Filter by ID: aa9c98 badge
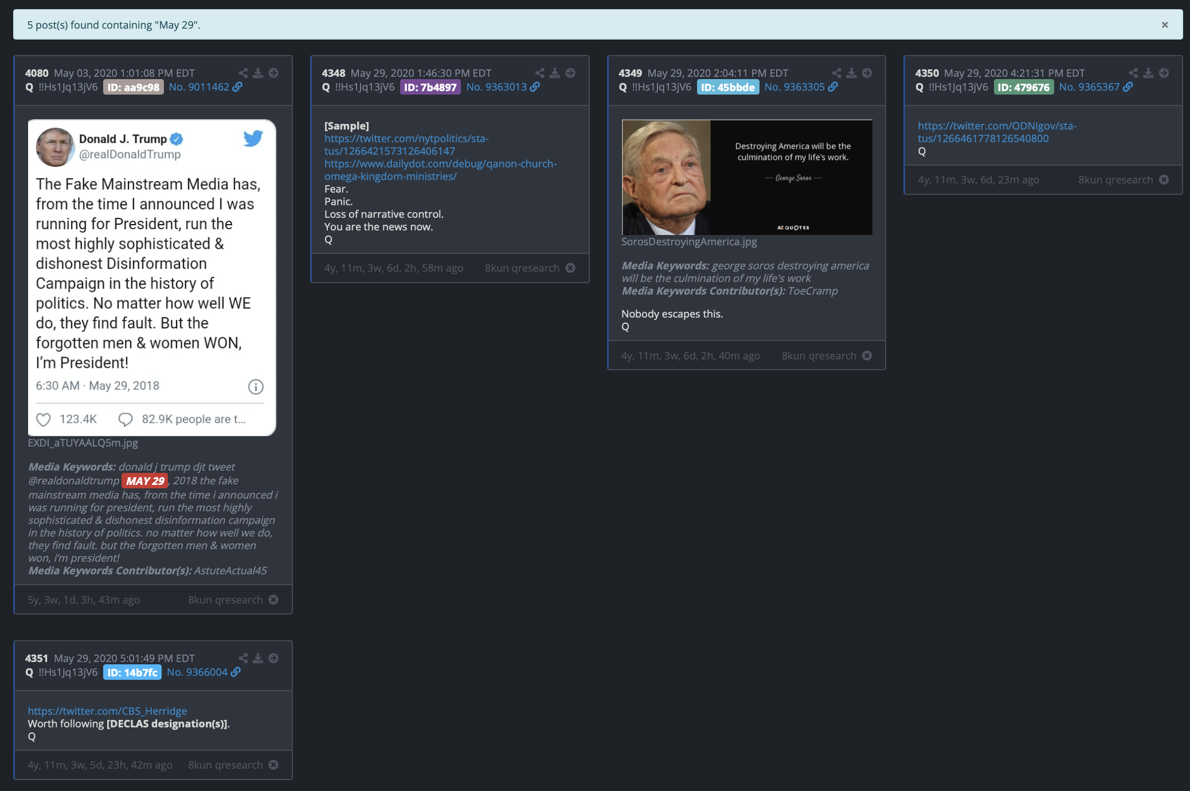1190x791 pixels. pos(134,87)
